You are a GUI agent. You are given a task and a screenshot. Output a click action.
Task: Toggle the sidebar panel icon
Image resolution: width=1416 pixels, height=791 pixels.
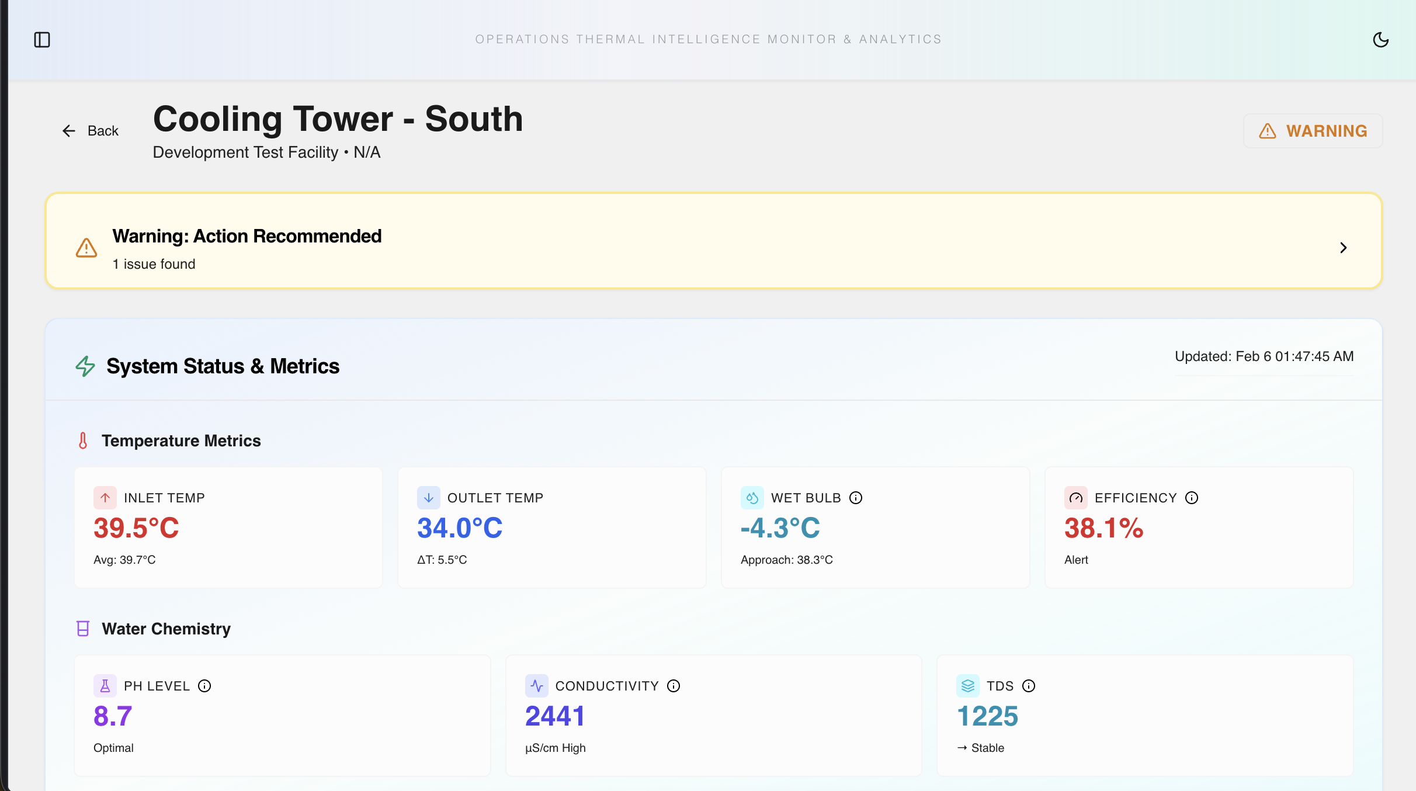[x=42, y=40]
